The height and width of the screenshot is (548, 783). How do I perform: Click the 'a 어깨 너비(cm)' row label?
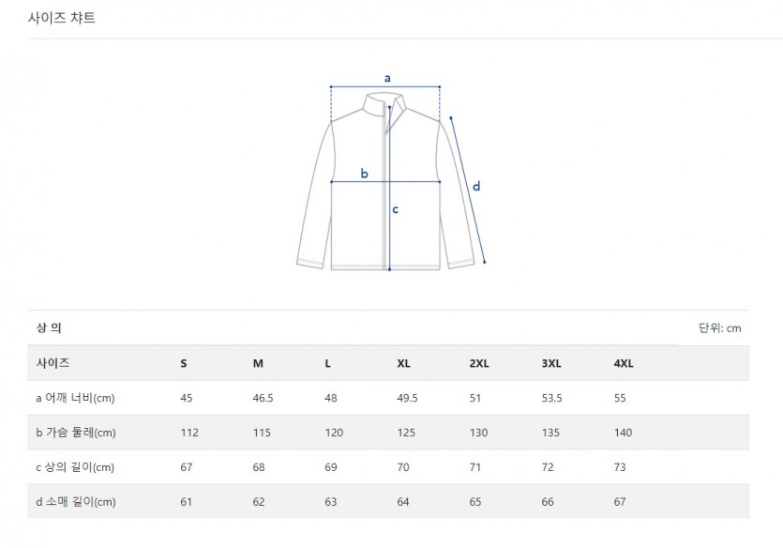(x=75, y=398)
